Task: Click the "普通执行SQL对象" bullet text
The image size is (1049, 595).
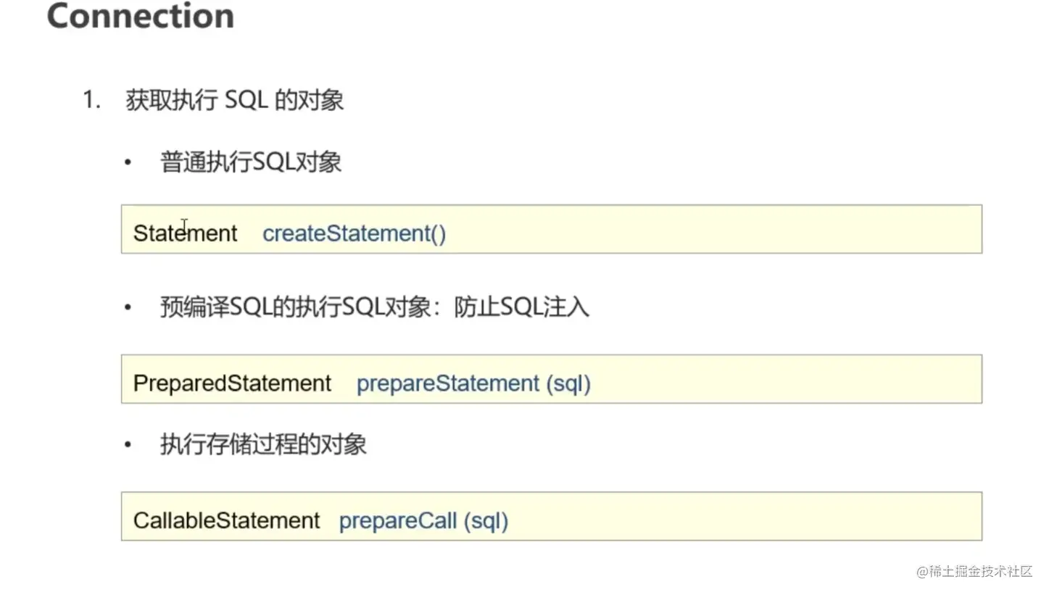Action: point(251,162)
